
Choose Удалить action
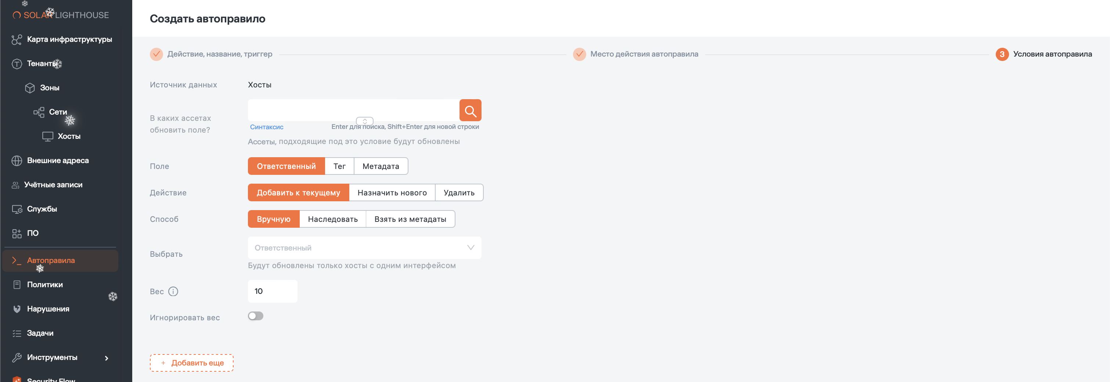point(459,192)
